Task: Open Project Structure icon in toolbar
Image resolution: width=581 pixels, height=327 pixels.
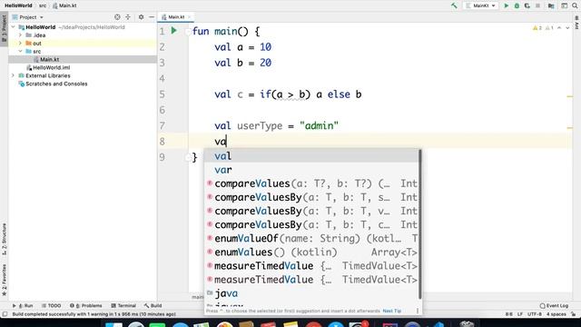Action: coord(551,5)
